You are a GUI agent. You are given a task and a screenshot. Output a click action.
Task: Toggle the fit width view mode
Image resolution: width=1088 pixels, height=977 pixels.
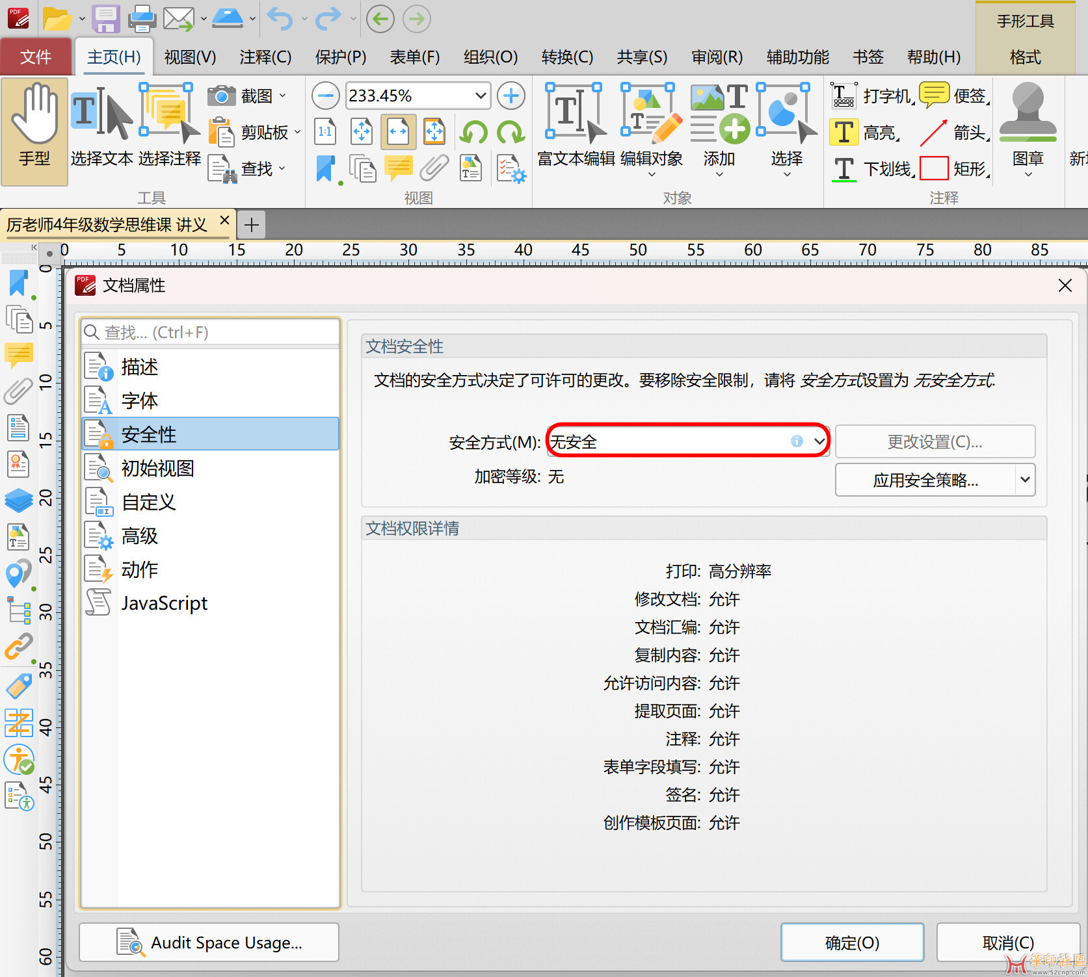click(398, 133)
